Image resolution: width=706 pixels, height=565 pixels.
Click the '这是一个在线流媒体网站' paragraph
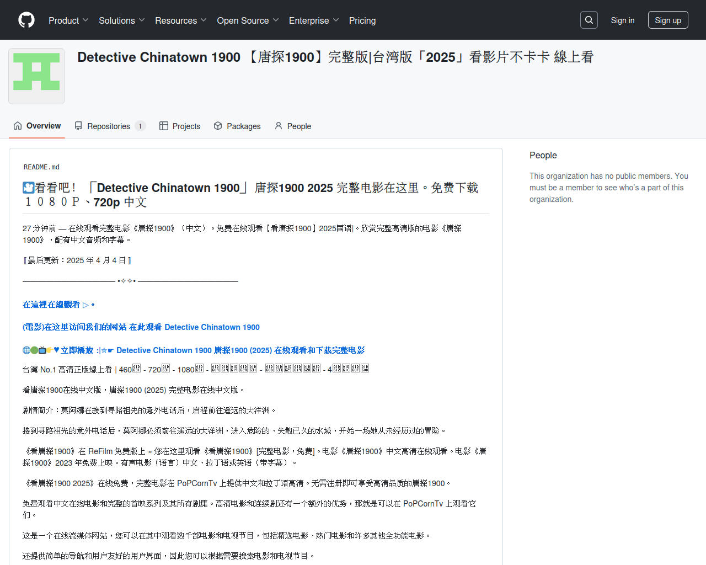[x=227, y=536]
